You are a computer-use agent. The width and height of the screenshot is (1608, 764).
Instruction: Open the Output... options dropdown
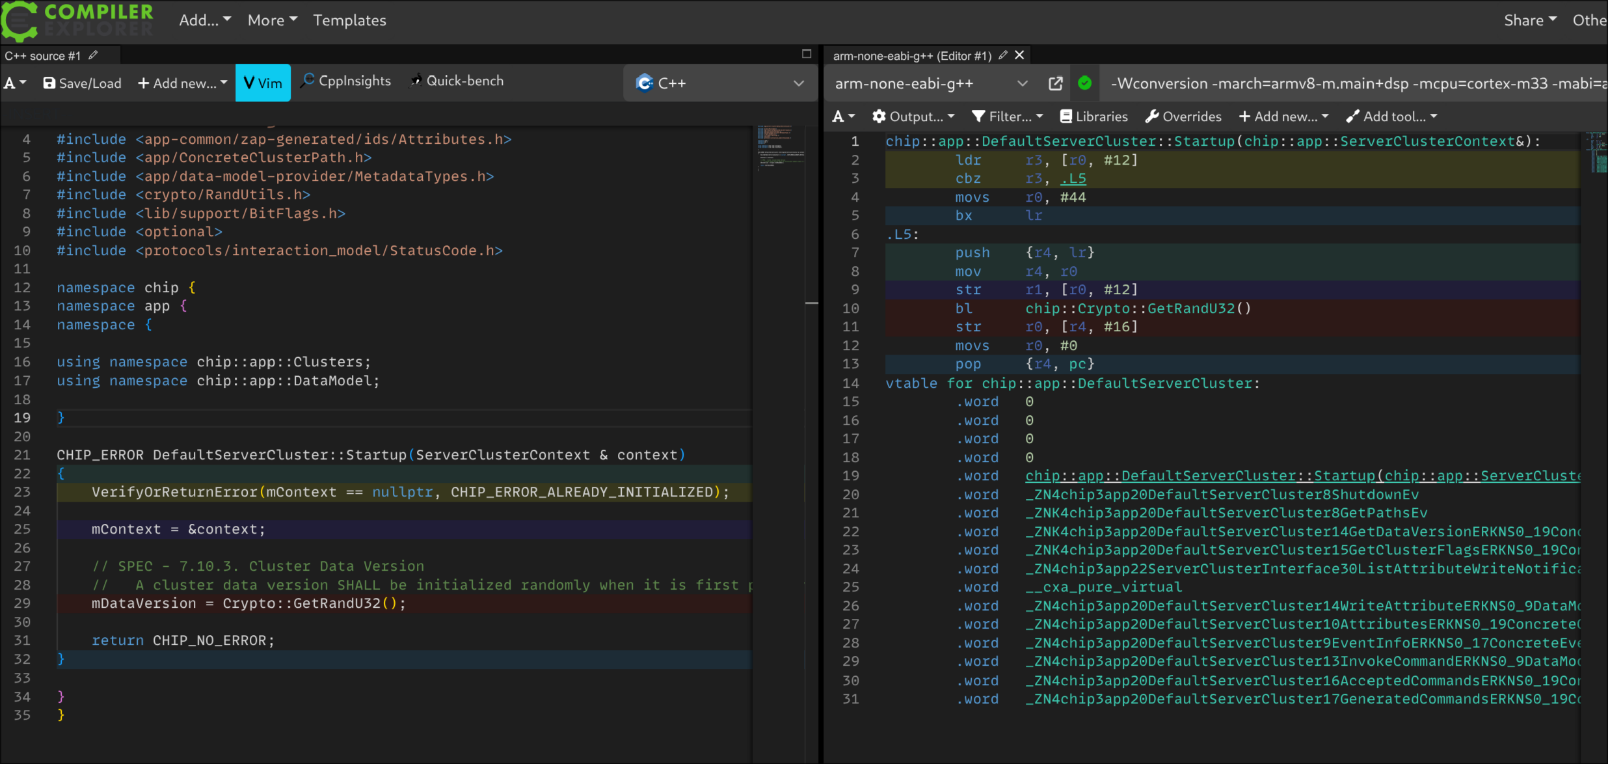coord(913,116)
